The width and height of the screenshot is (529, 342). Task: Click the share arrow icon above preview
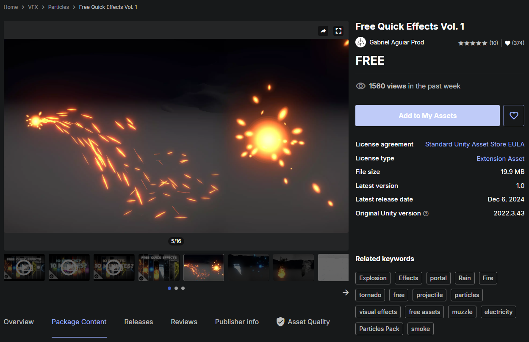(x=323, y=31)
